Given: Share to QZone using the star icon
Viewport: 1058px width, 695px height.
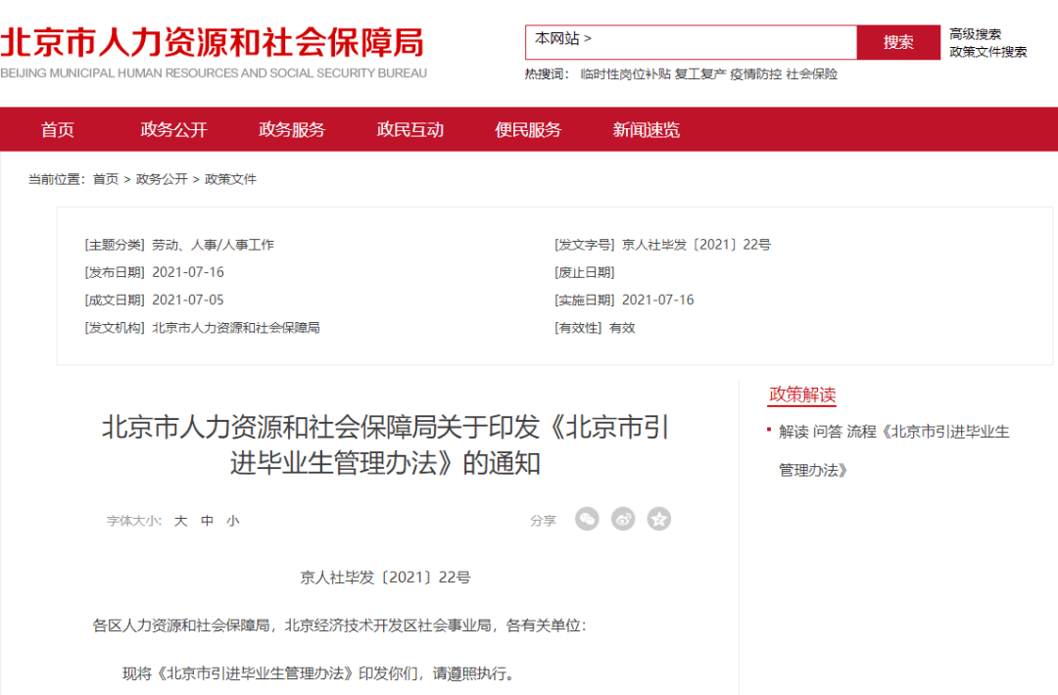Looking at the screenshot, I should point(659,520).
